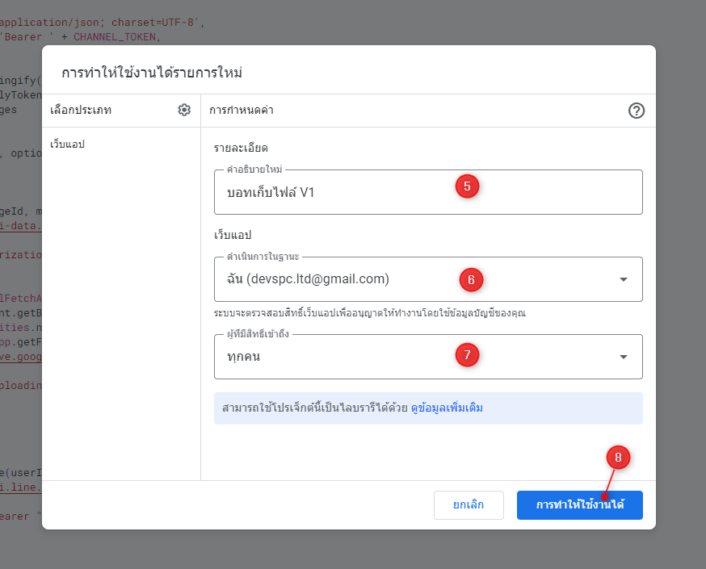Click the red step 8 marker

point(618,458)
